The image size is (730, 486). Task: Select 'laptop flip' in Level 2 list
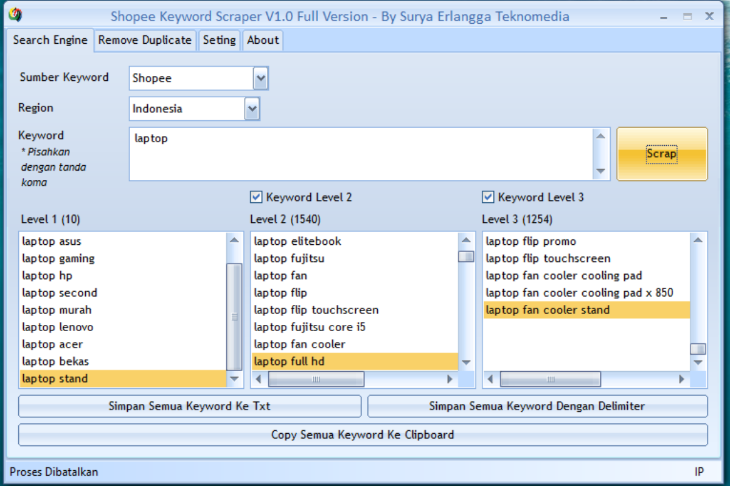(x=355, y=293)
